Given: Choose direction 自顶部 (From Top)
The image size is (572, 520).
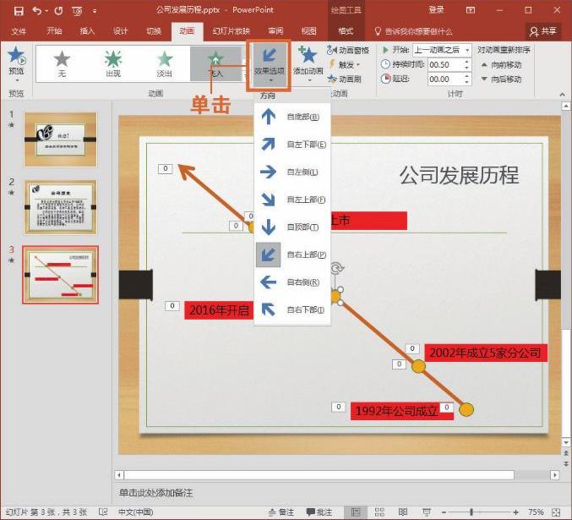Looking at the screenshot, I should click(x=292, y=227).
